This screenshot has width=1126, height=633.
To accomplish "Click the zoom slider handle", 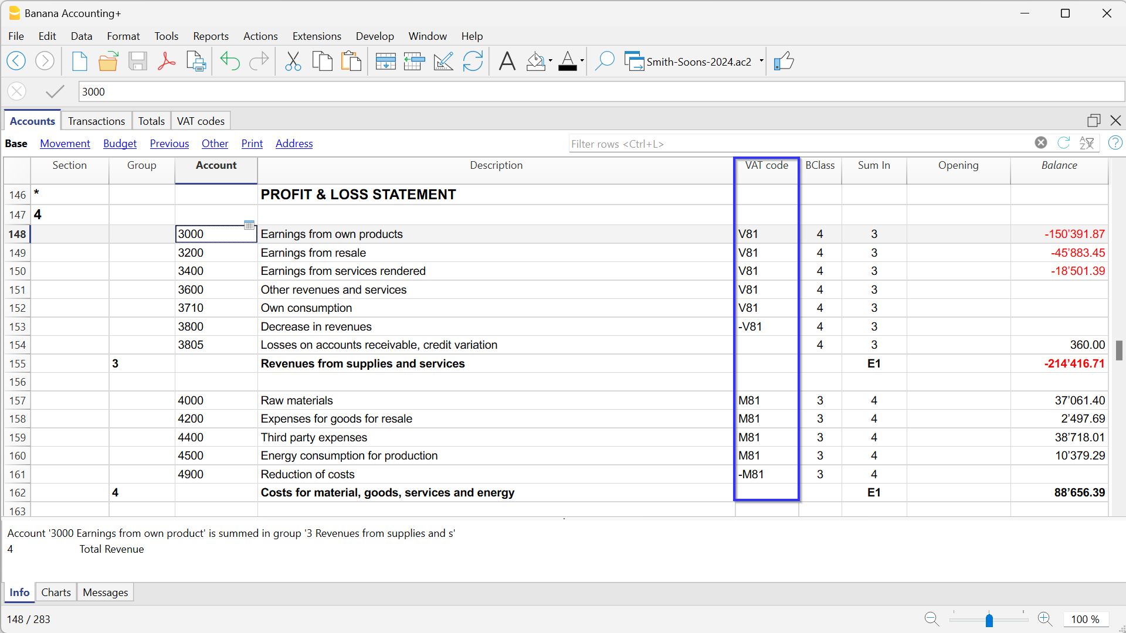I will pyautogui.click(x=989, y=620).
